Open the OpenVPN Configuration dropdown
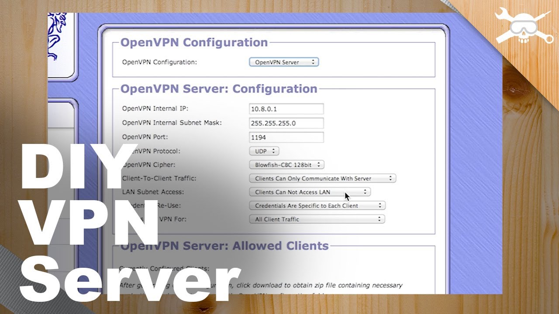 [284, 62]
